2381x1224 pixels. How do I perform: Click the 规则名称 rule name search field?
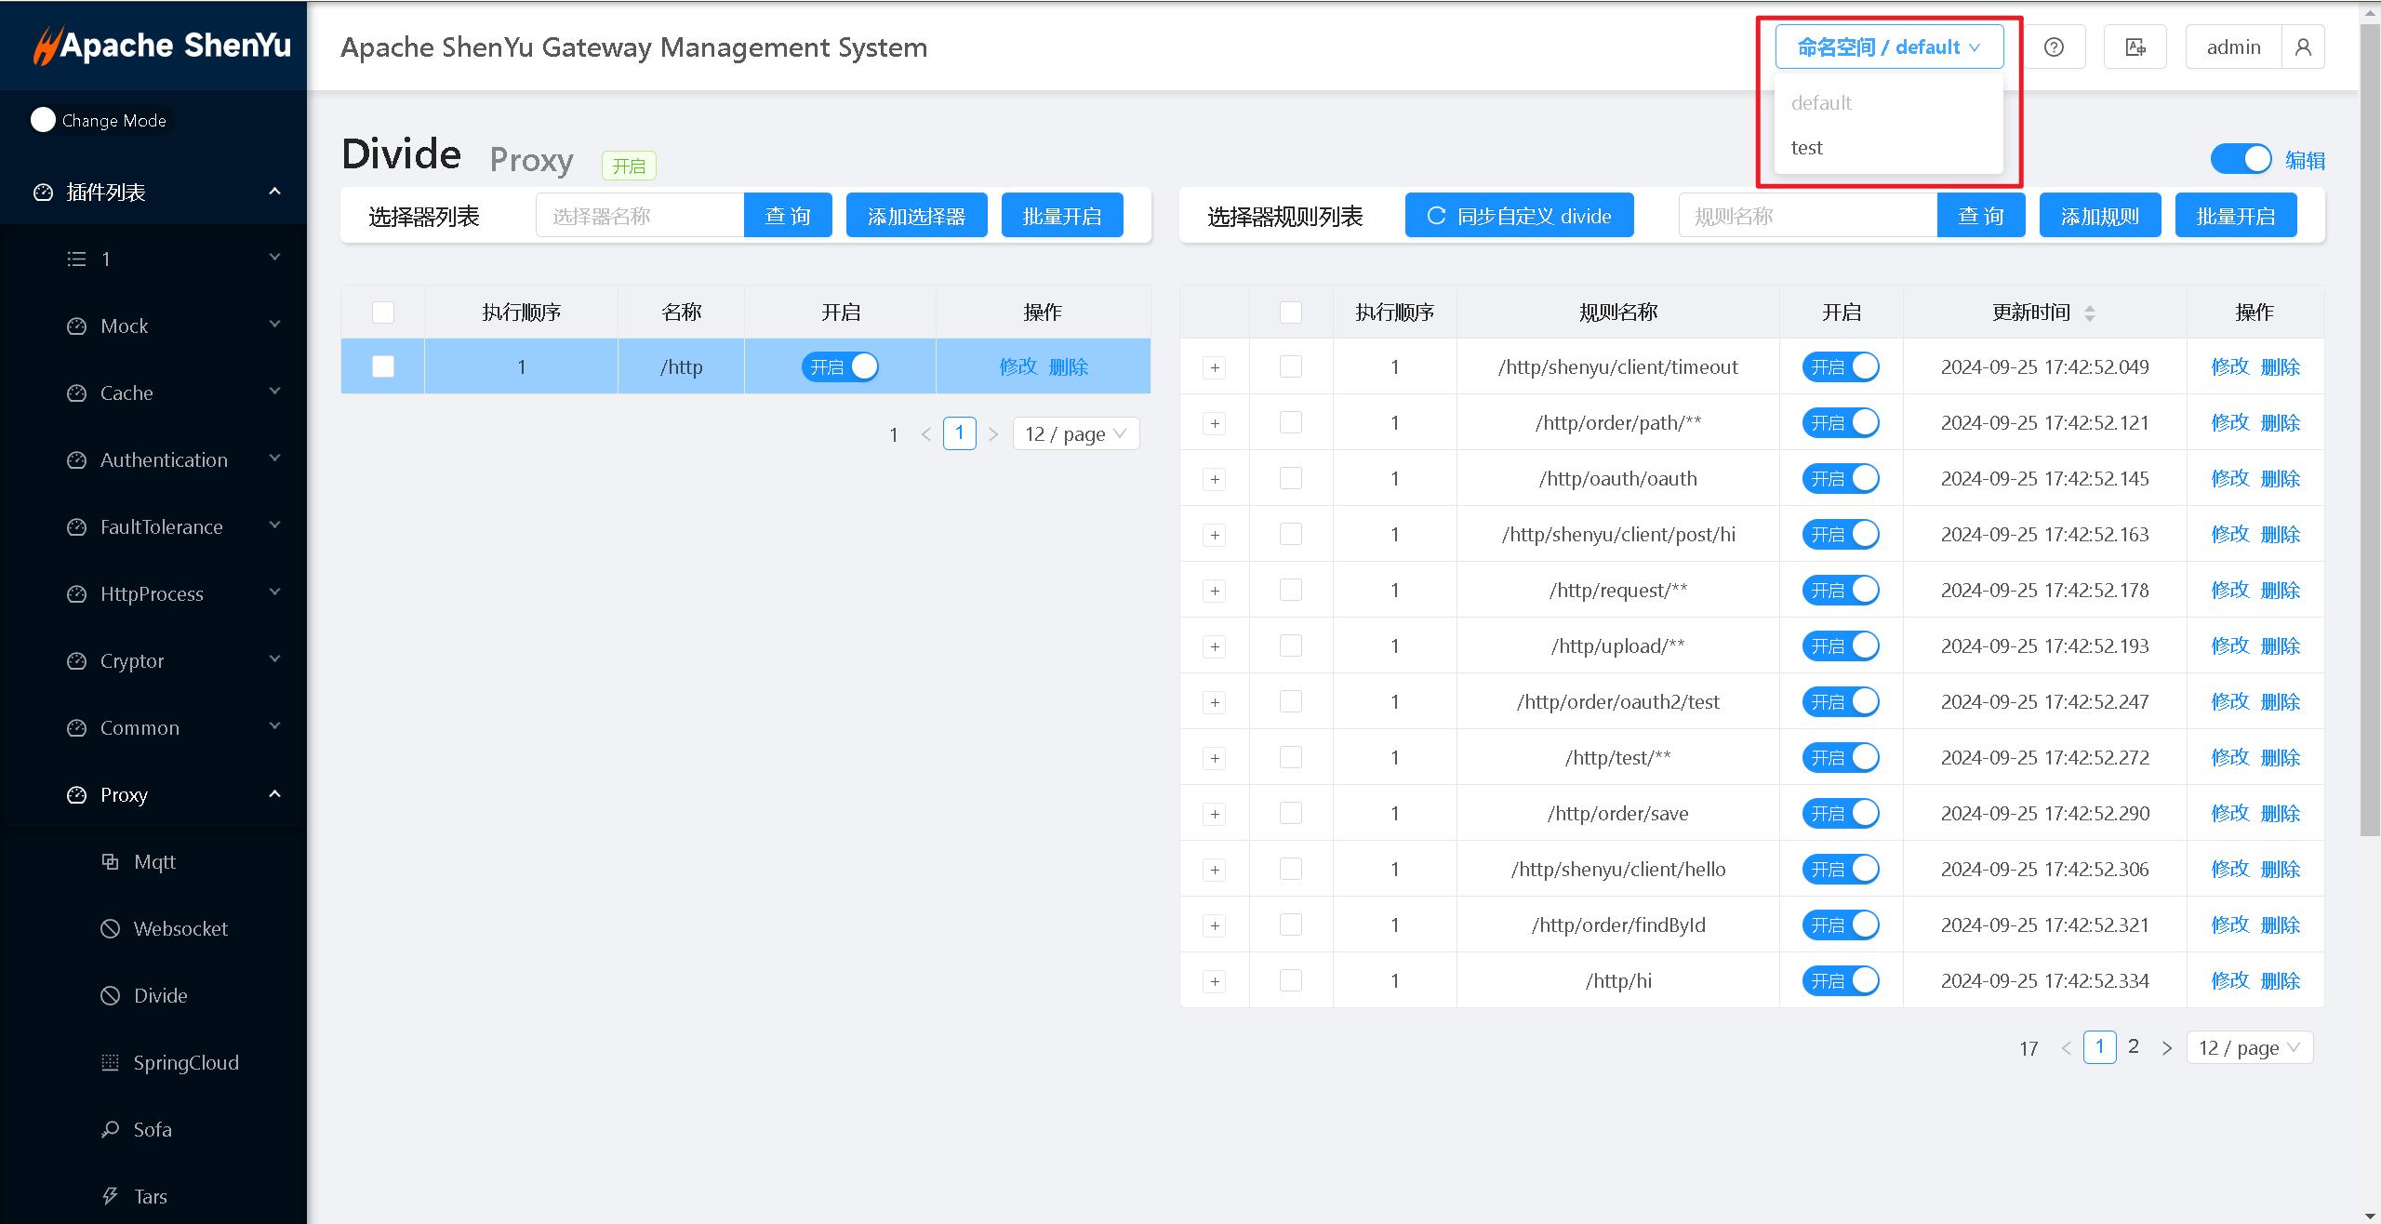pos(1806,216)
